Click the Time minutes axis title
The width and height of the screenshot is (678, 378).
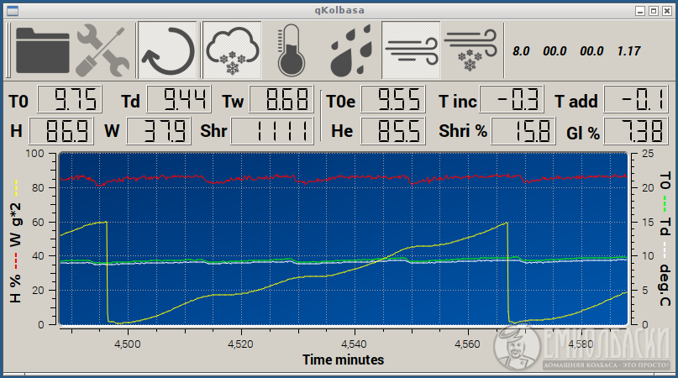tap(343, 360)
